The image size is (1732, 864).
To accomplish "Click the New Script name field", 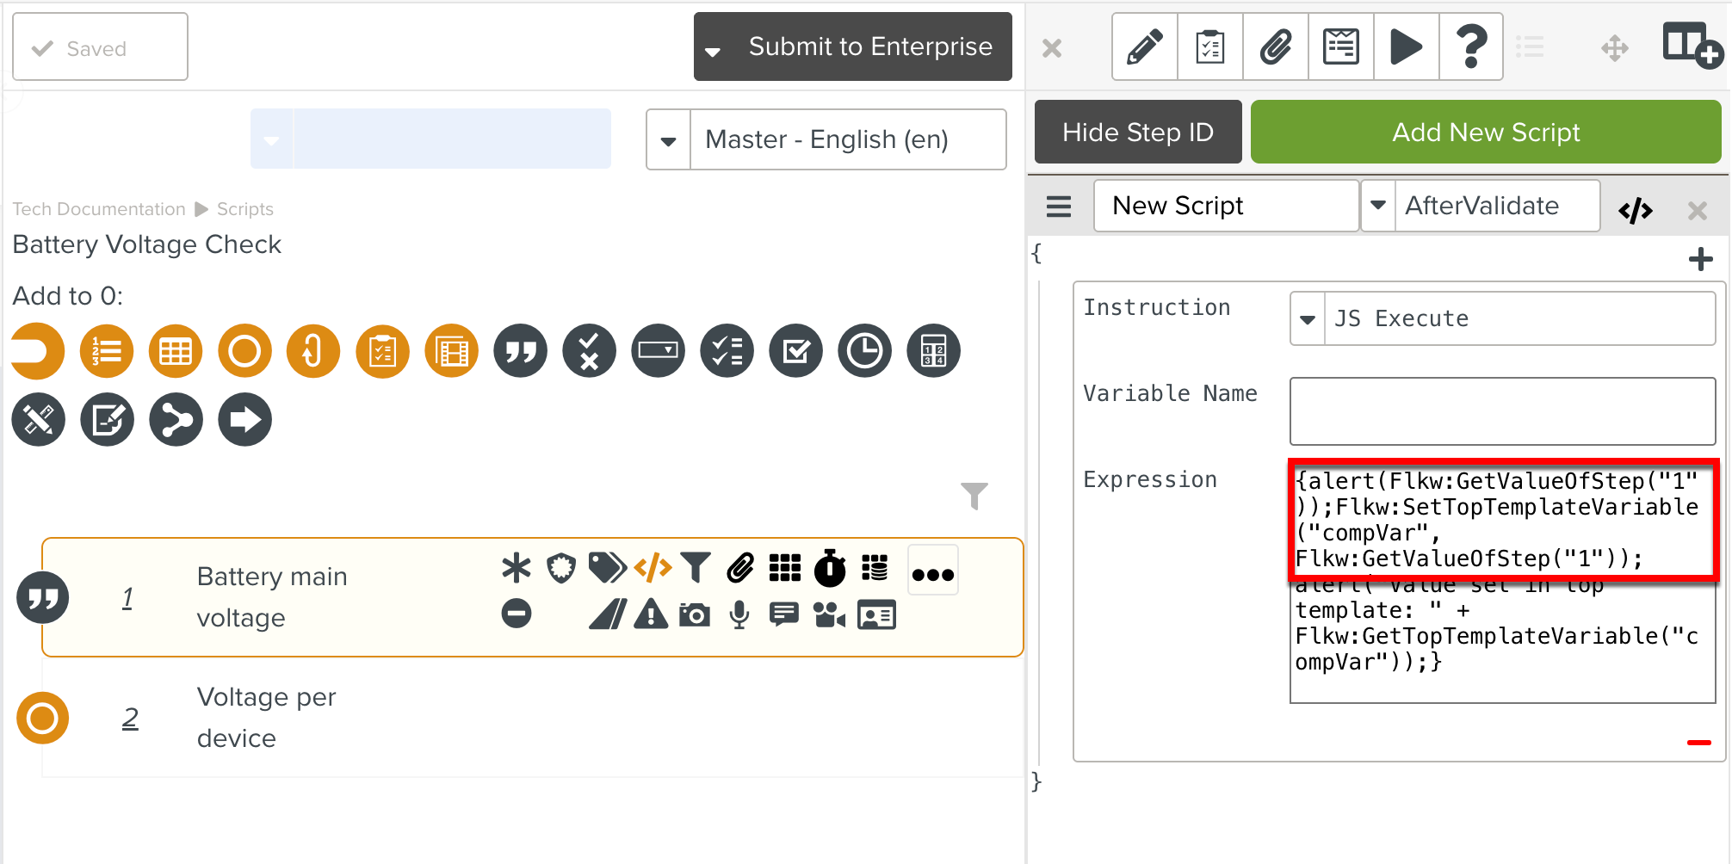I will pos(1226,206).
